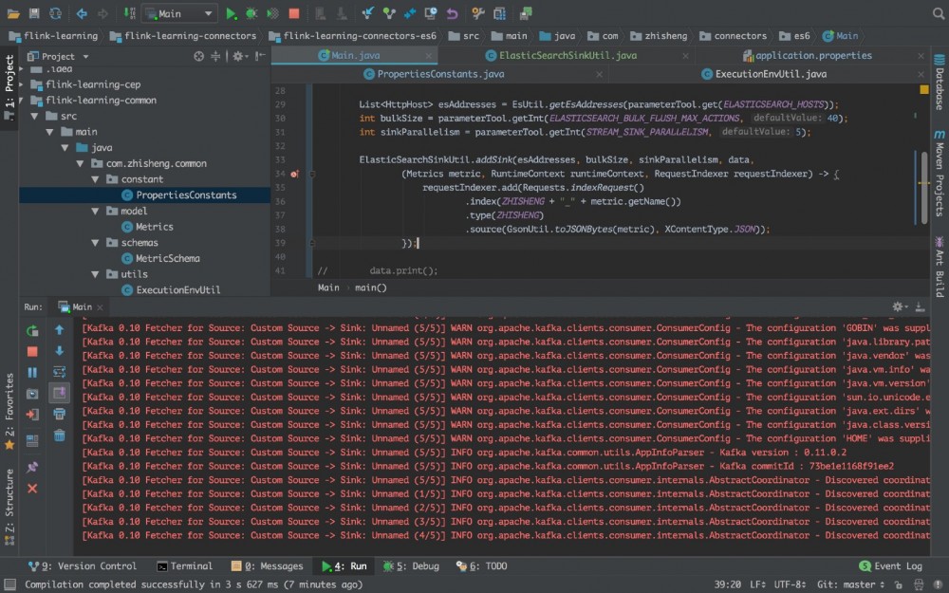Print the console output using the printer icon
The height and width of the screenshot is (593, 949).
click(59, 414)
